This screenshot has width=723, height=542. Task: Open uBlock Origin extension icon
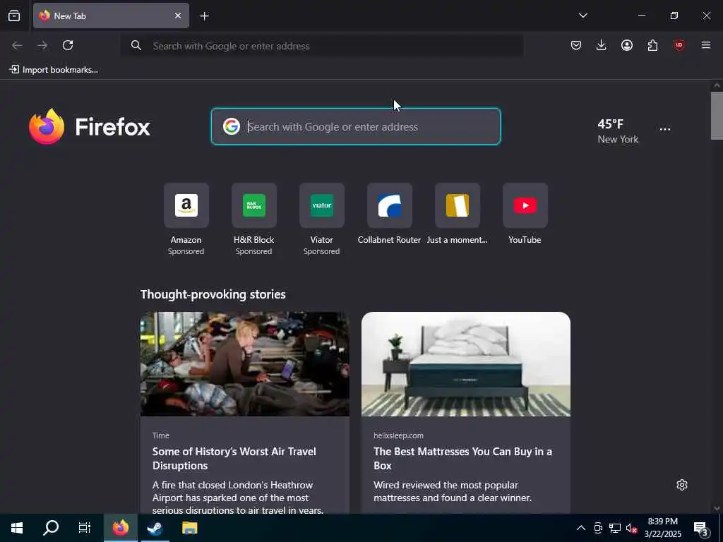coord(679,45)
